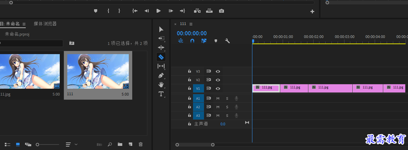Jump to the In point
The width and height of the screenshot is (408, 150).
coord(135,11)
